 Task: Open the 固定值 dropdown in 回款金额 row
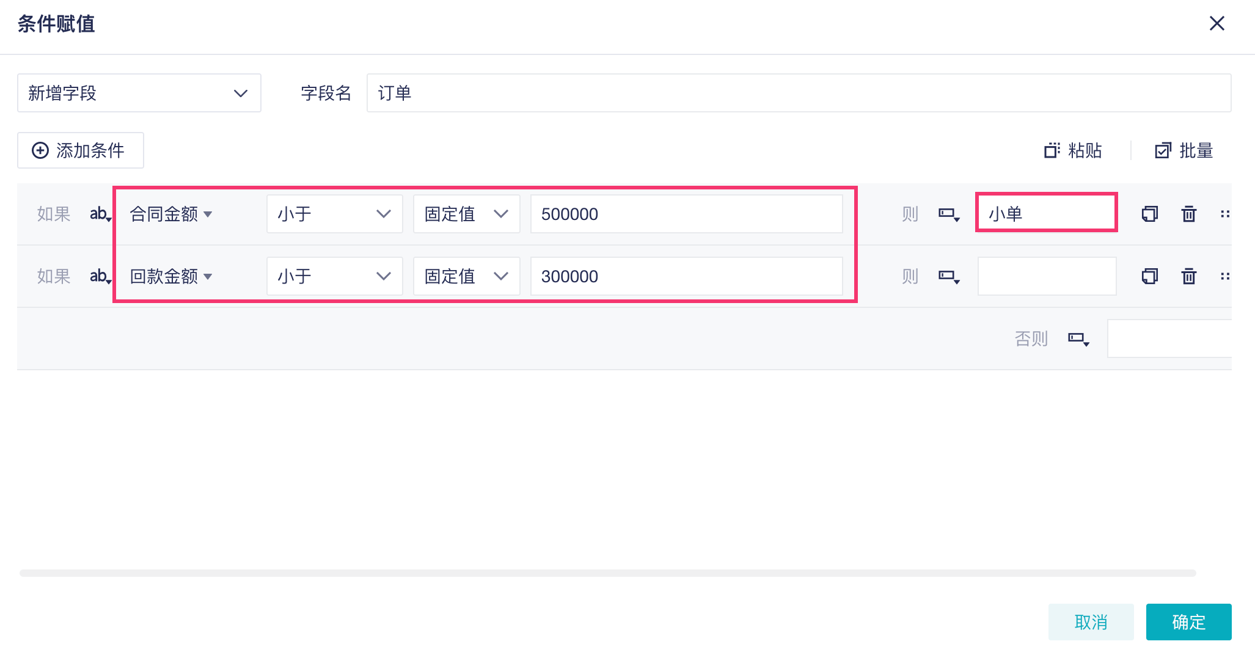point(466,276)
